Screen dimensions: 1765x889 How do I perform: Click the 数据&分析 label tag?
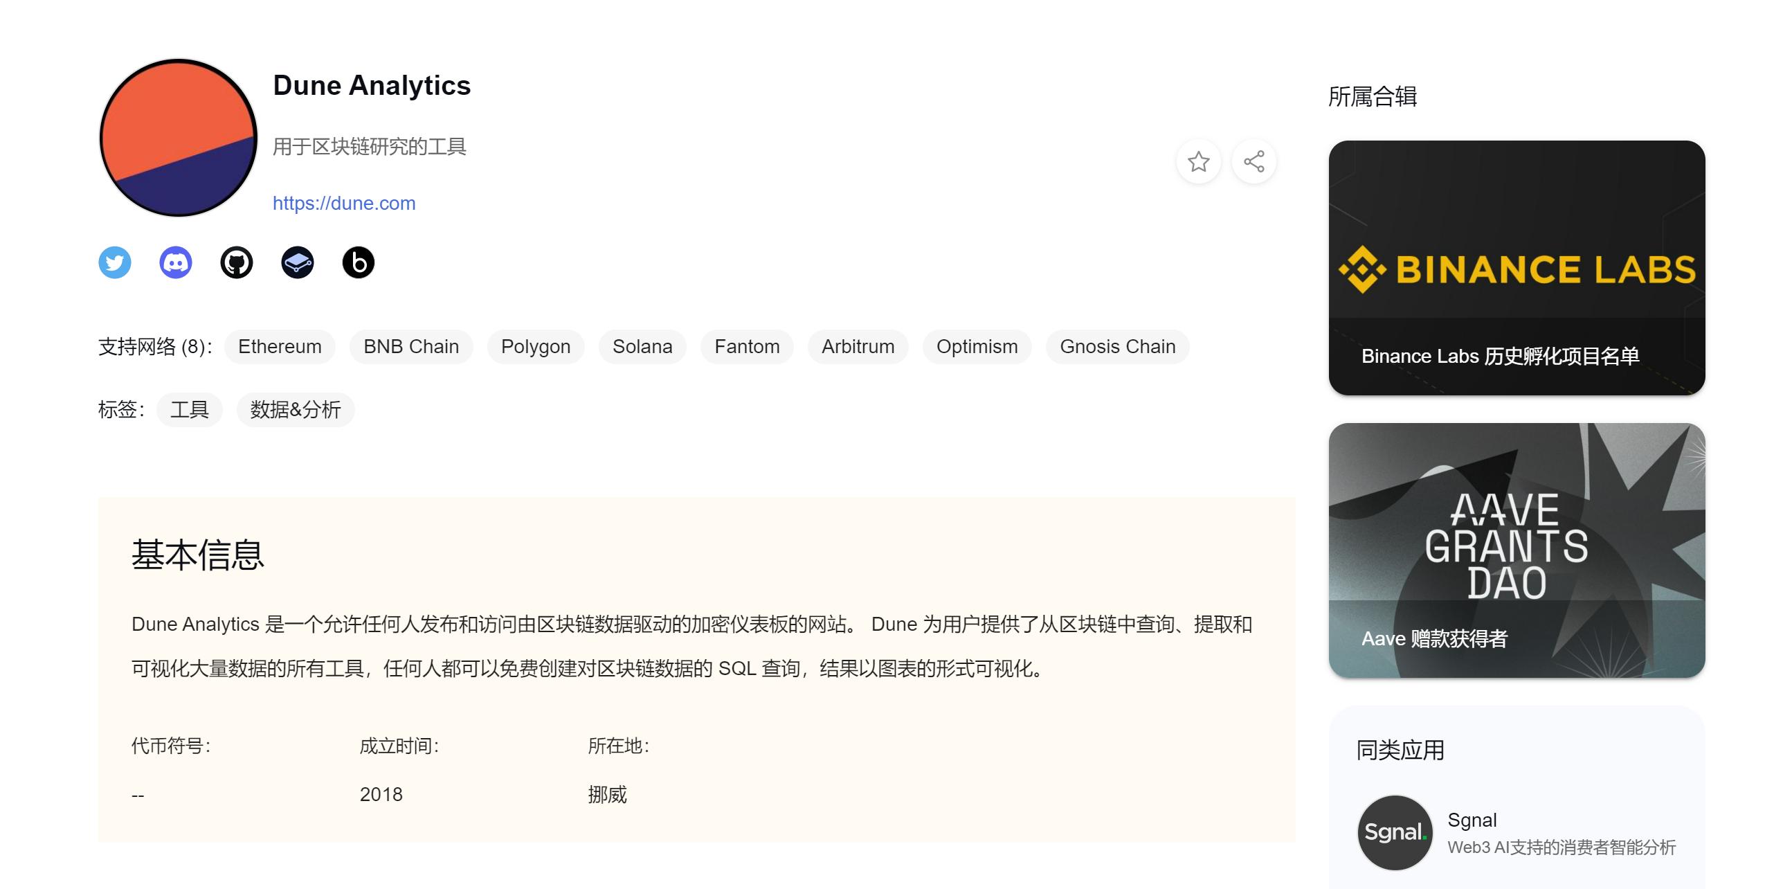click(x=296, y=409)
